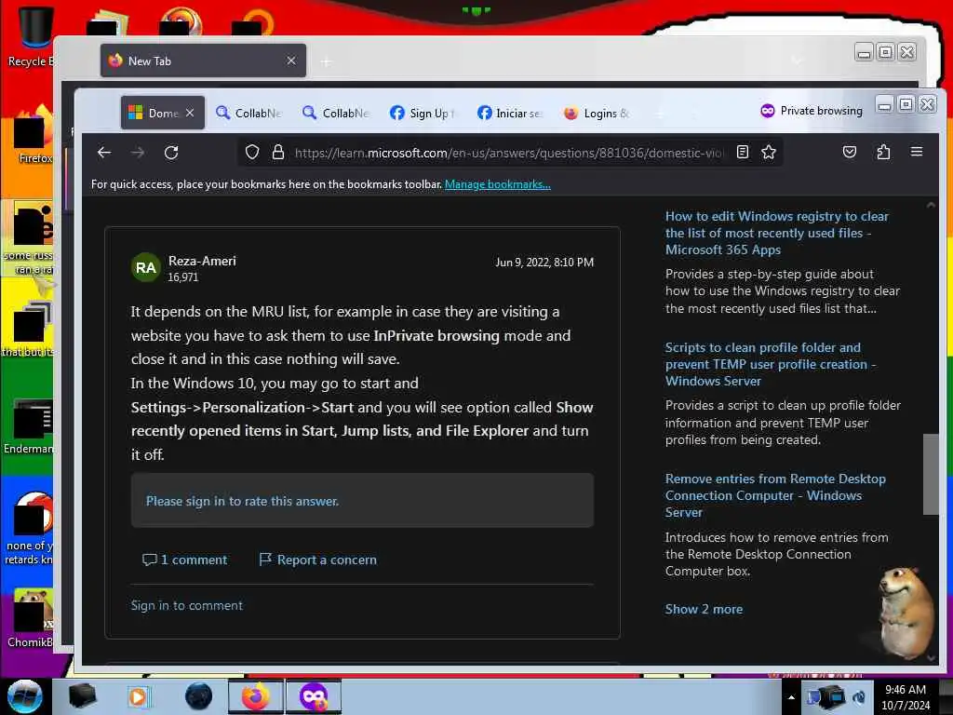The width and height of the screenshot is (953, 715).
Task: Switch to the Logins & tab
Action: [597, 113]
